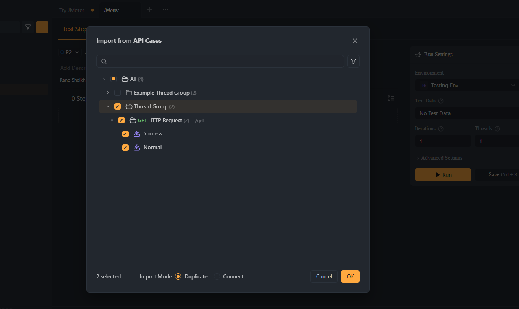Click the Run Settings panel icon

pyautogui.click(x=418, y=55)
